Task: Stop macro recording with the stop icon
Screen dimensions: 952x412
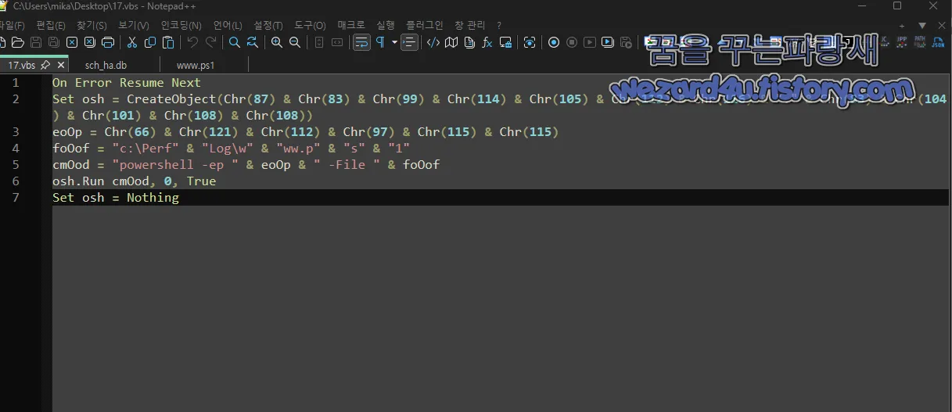Action: pos(572,42)
